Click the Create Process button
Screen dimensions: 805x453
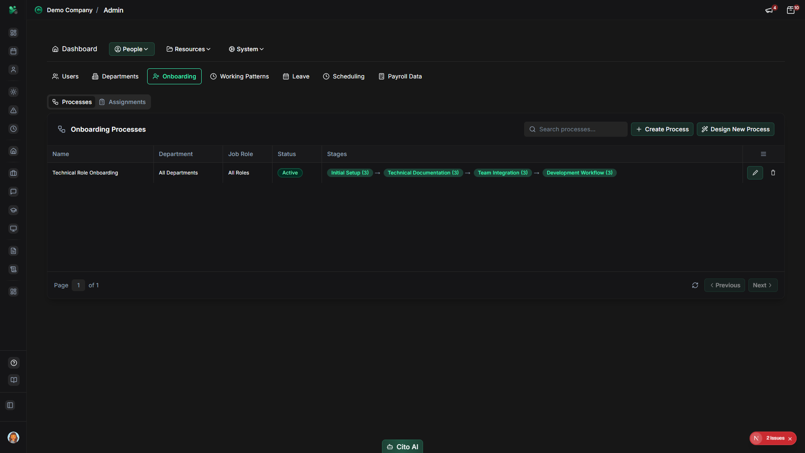[x=662, y=129]
